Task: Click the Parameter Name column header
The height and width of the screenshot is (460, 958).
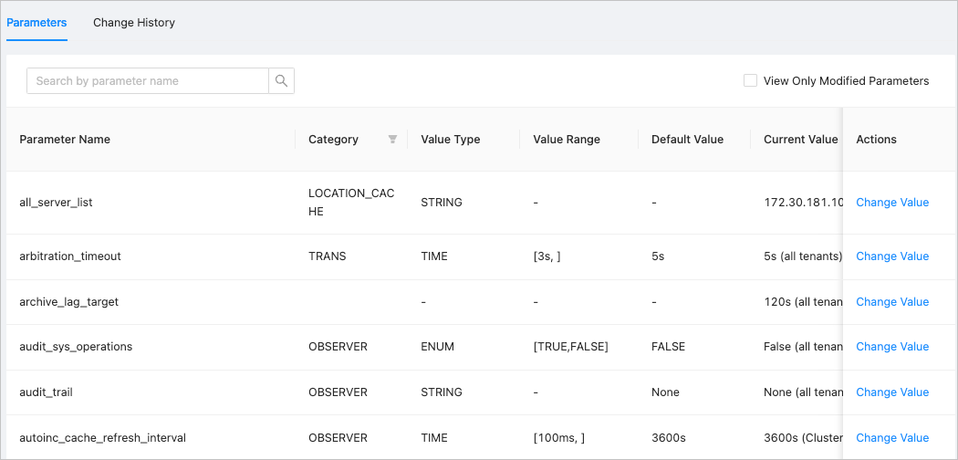Action: tap(65, 140)
